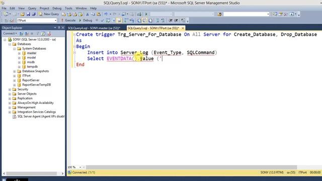Click the Parse checkmark icon

click(x=102, y=20)
